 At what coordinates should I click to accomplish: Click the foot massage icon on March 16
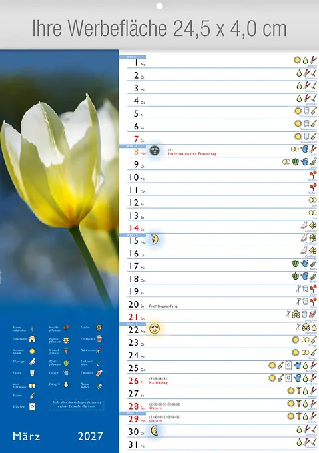coord(304,250)
